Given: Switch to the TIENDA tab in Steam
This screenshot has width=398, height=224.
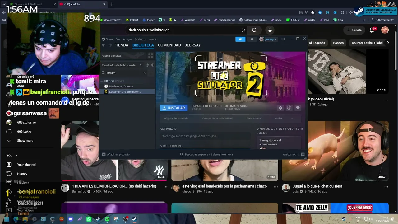Looking at the screenshot, I should (122, 45).
